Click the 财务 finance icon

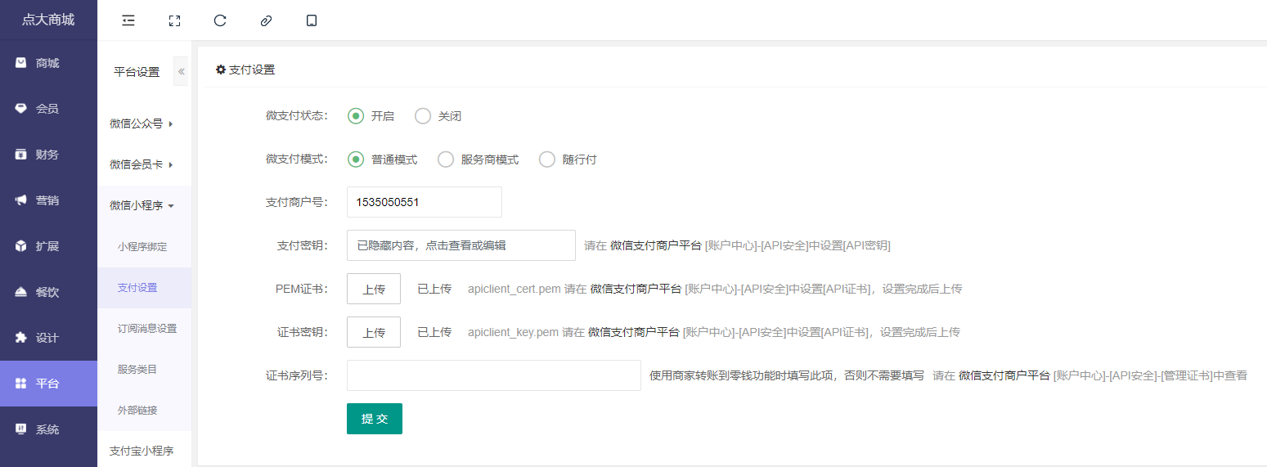click(x=21, y=155)
